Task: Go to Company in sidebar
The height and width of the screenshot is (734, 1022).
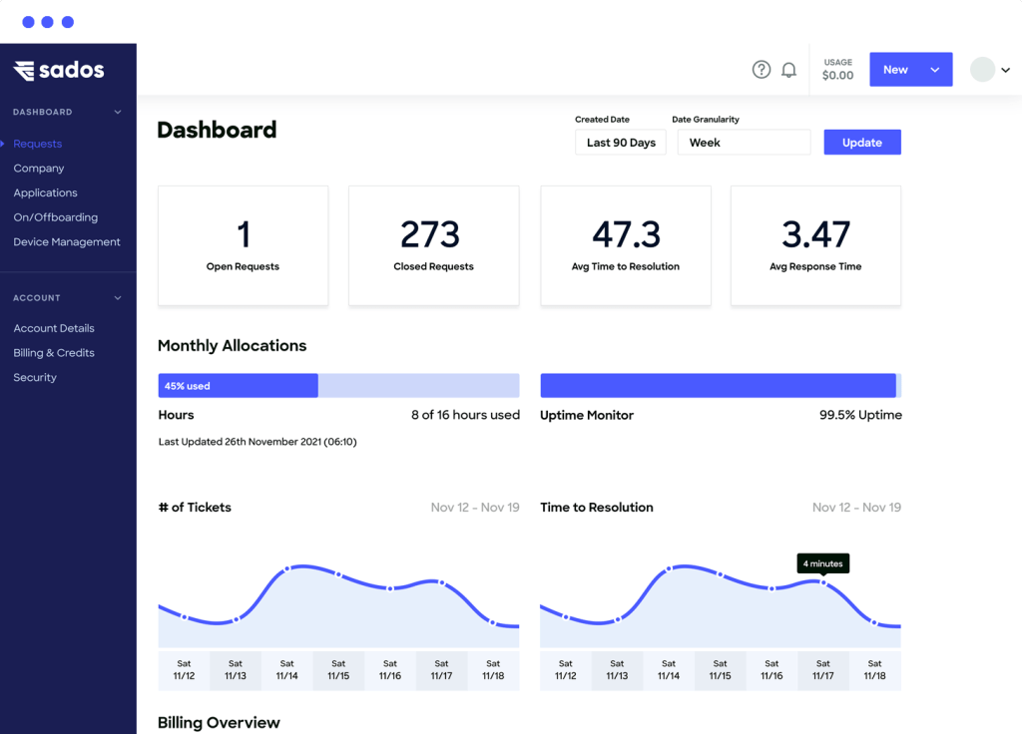Action: [39, 169]
